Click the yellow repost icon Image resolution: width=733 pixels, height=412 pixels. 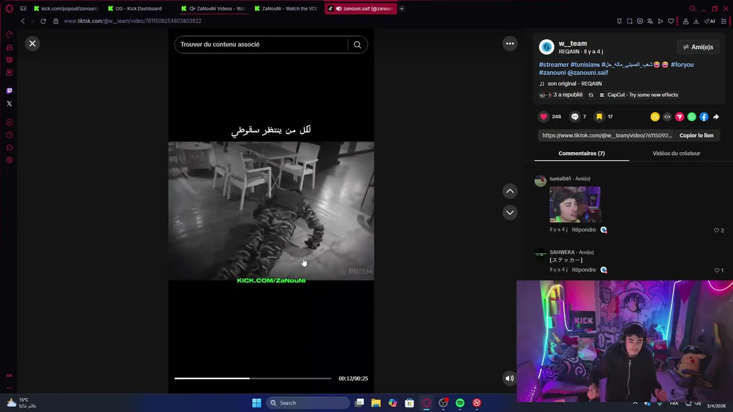click(x=655, y=117)
